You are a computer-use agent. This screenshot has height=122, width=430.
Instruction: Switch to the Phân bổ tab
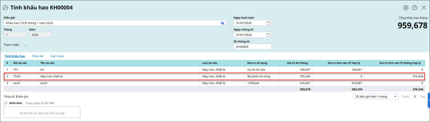(38, 56)
